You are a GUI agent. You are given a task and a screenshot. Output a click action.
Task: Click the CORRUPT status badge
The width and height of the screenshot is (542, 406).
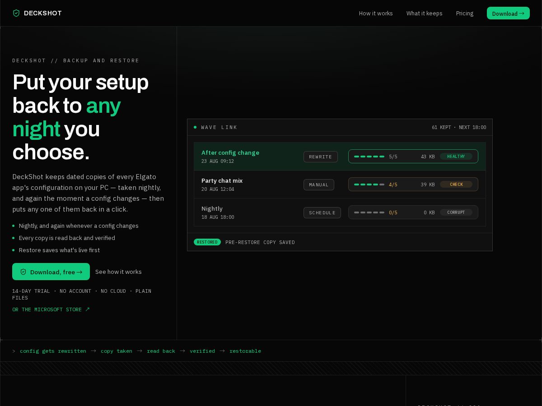click(456, 212)
